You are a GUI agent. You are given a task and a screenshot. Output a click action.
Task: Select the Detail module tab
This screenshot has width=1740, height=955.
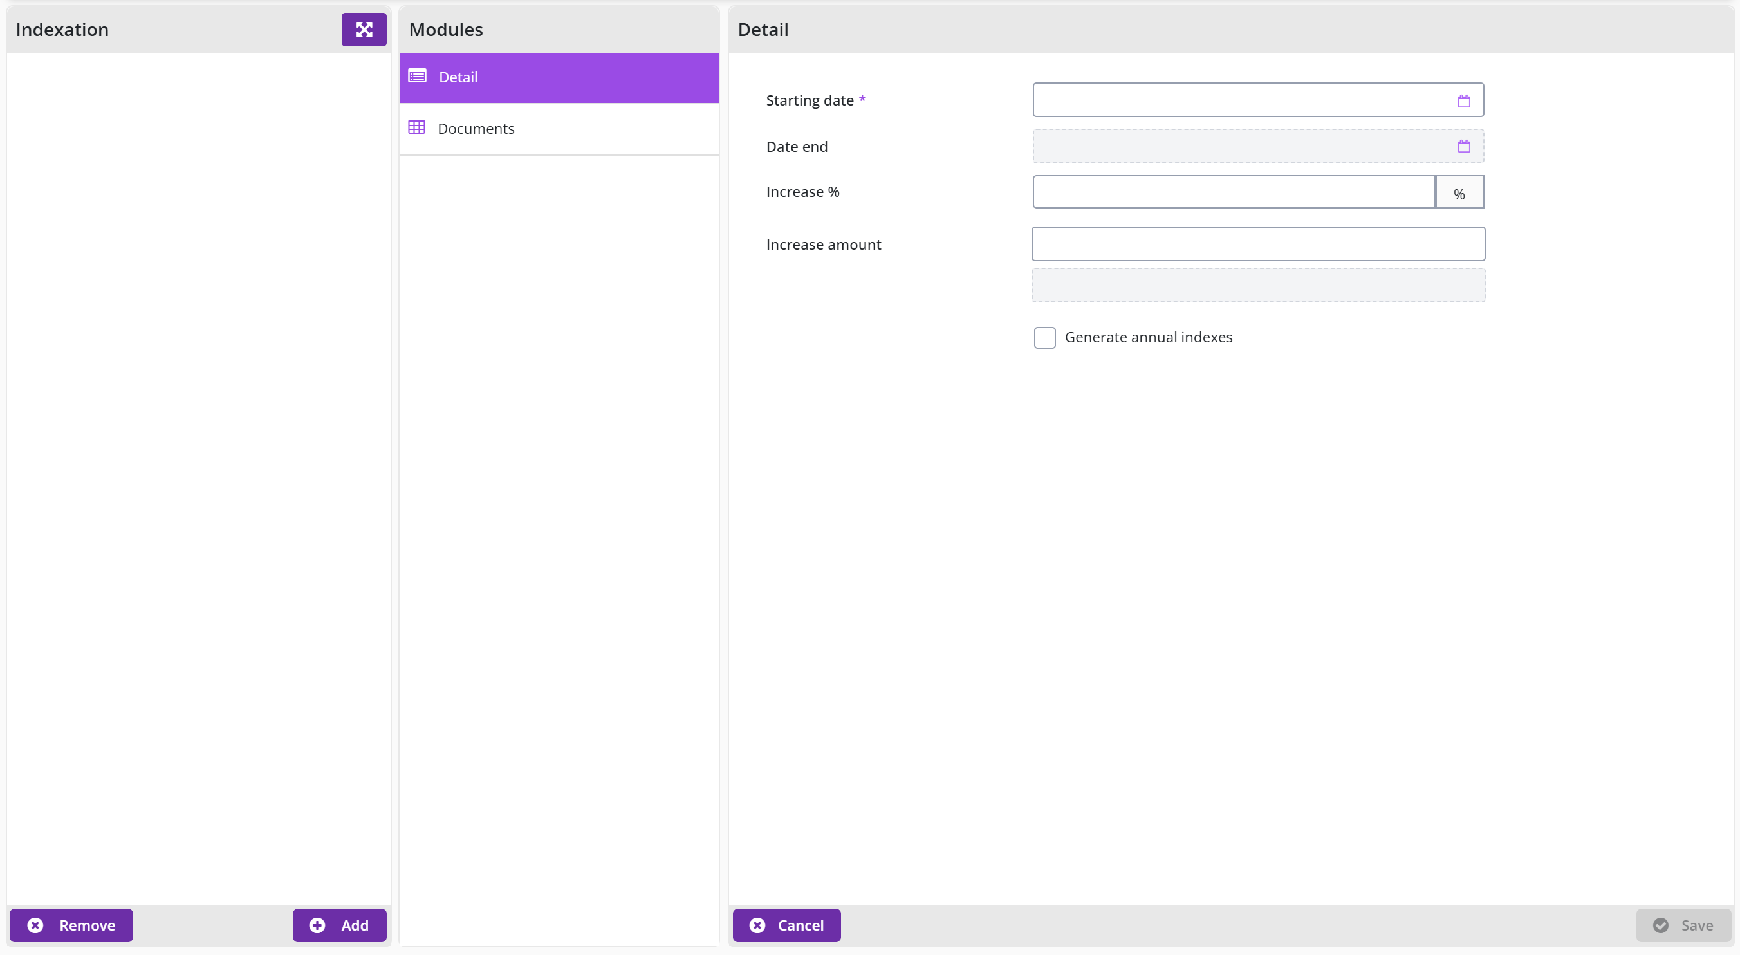tap(559, 78)
